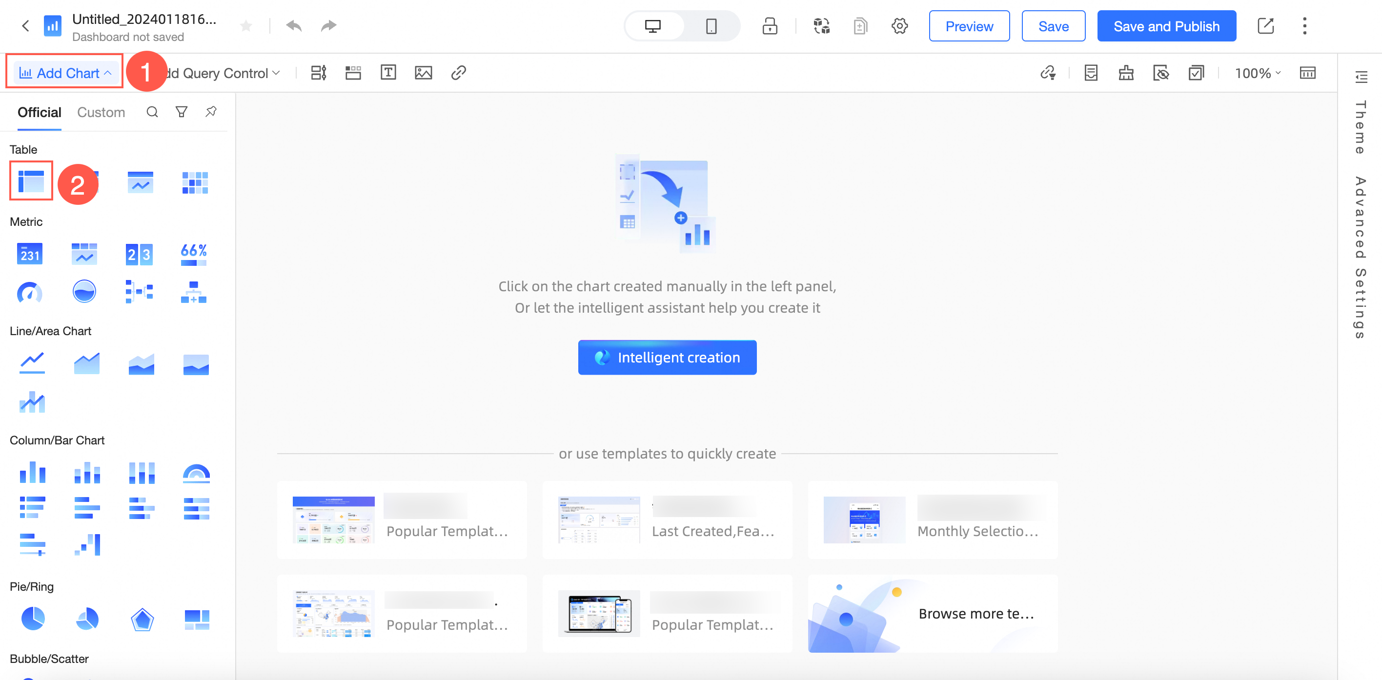Click the Save and Publish button
Image resolution: width=1382 pixels, height=680 pixels.
click(x=1166, y=26)
